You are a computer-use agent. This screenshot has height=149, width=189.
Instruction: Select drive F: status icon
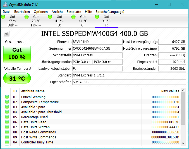pyautogui.click(x=97, y=17)
